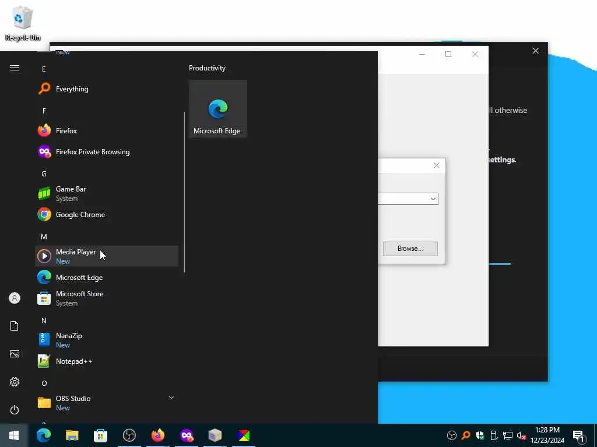
Task: Click the Start menu app list scrollbar
Action: (x=184, y=192)
